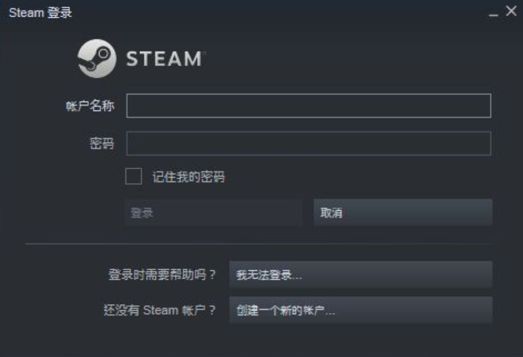Open the 我无法登录... help option

(360, 275)
